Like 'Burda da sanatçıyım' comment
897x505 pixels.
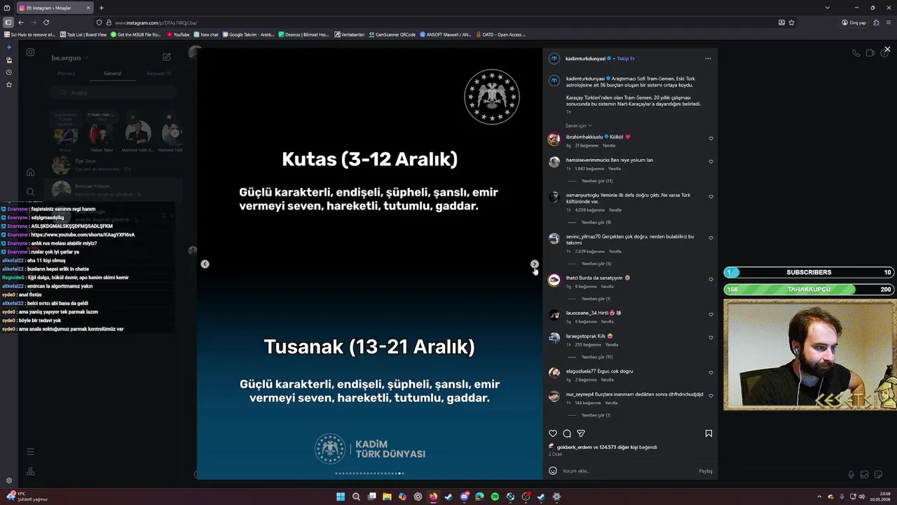coord(711,280)
